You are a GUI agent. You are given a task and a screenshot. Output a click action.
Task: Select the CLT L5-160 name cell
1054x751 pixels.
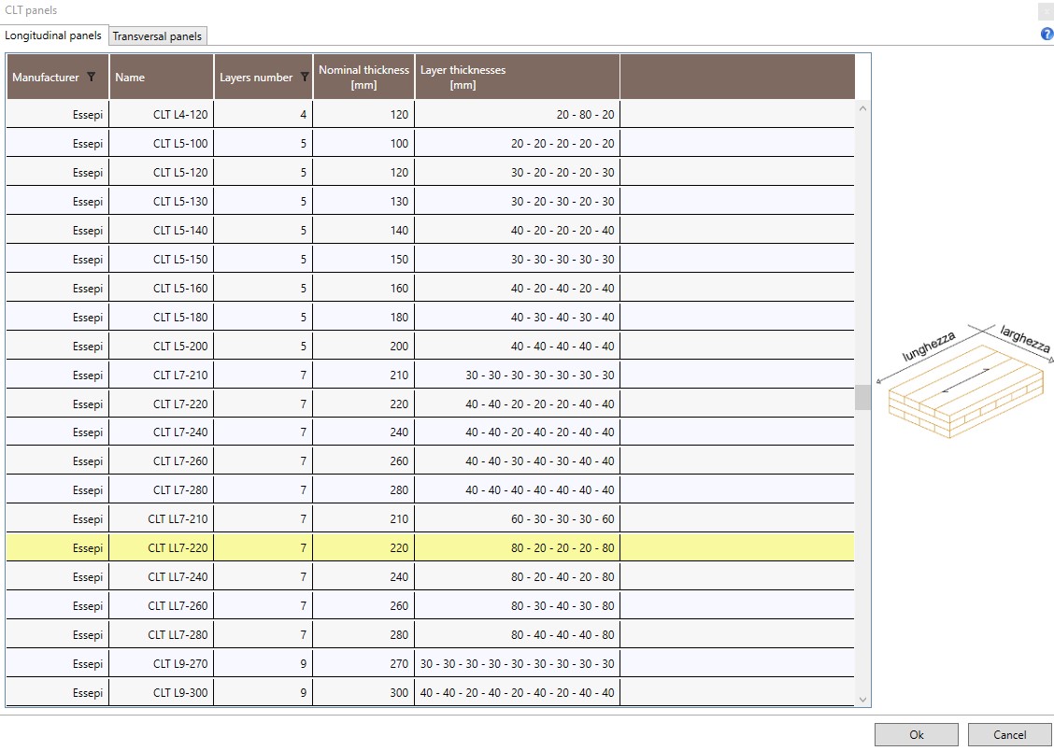pos(162,289)
